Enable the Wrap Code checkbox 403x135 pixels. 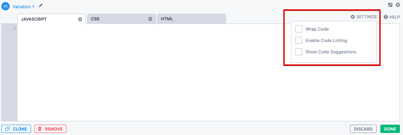(x=299, y=29)
